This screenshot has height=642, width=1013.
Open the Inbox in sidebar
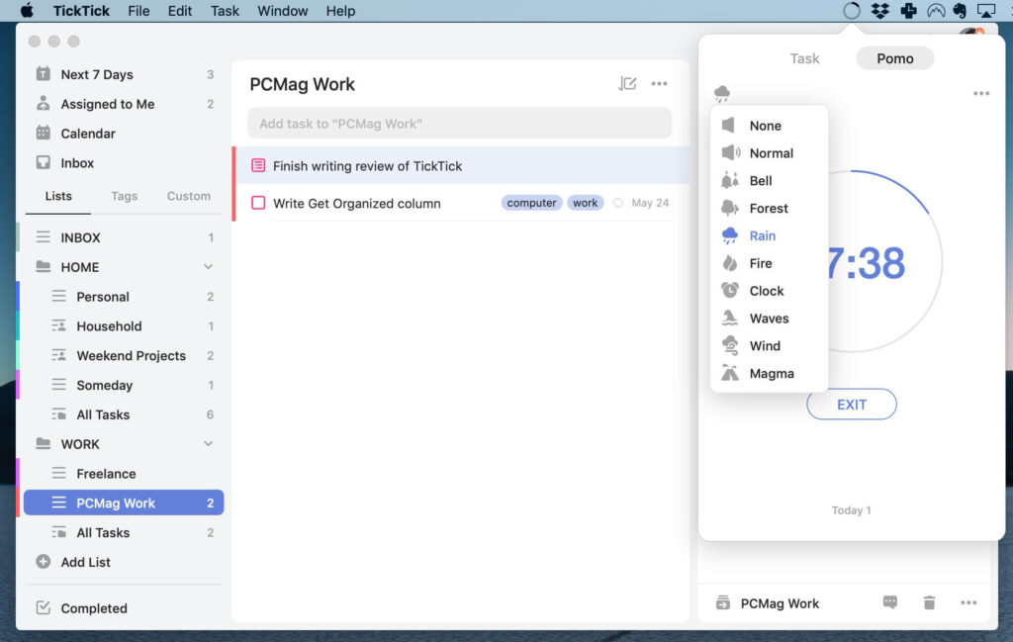coord(124,163)
